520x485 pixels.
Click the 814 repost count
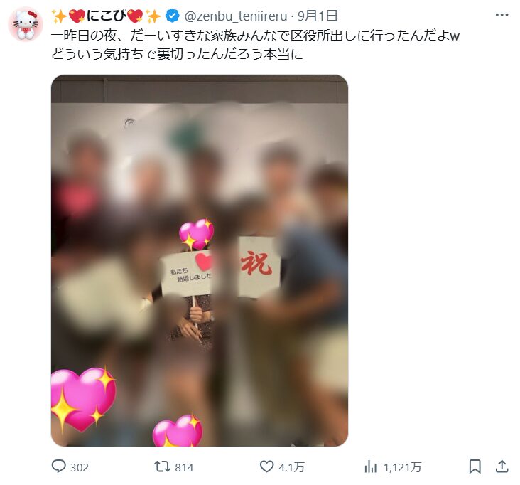coord(184,467)
